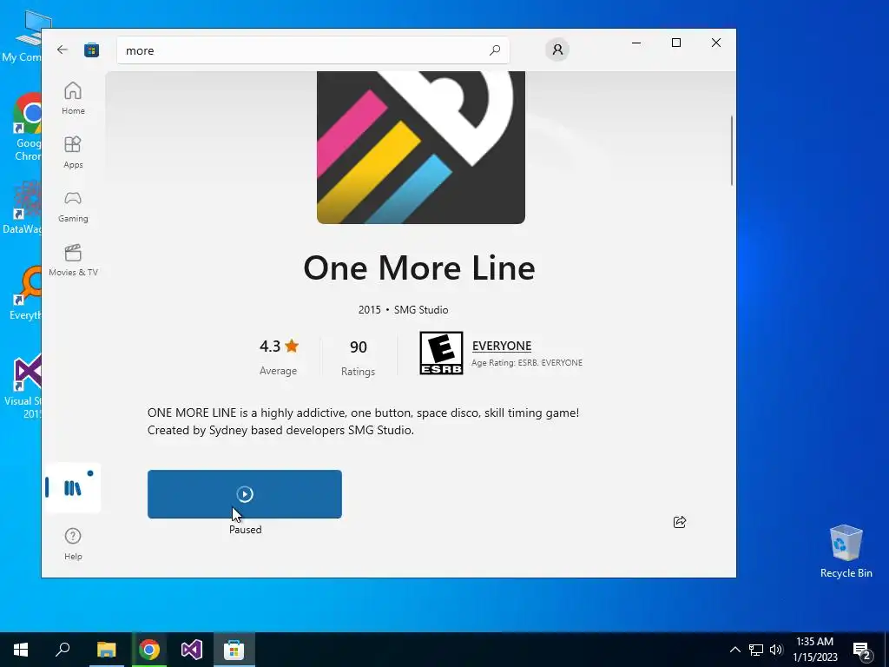Click the 'Paused' status label

coord(245,530)
